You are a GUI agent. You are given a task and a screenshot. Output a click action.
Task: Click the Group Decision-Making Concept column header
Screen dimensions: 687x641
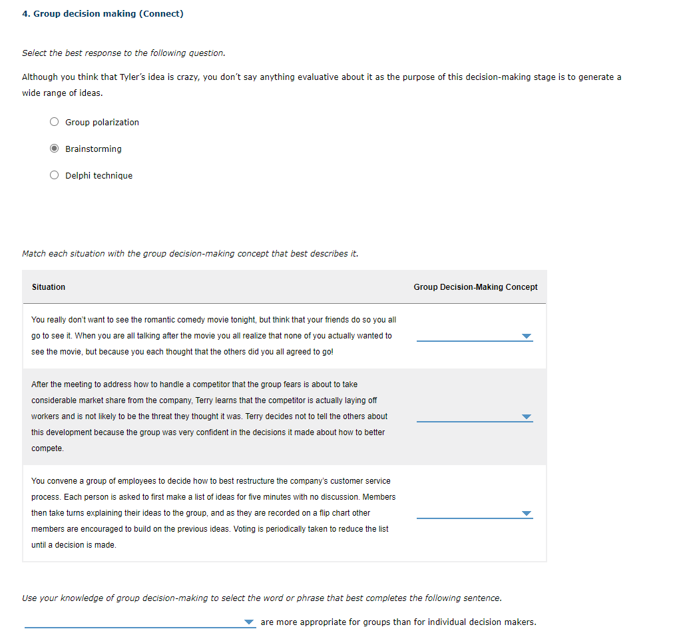[475, 287]
